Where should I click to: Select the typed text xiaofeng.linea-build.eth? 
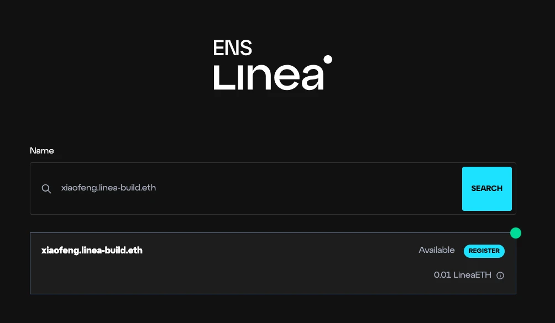108,188
